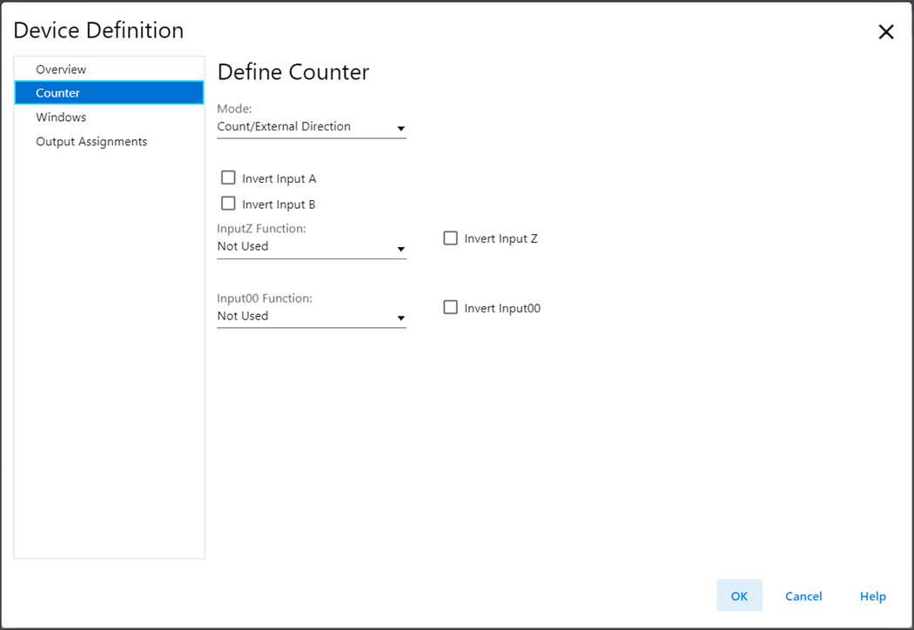Image resolution: width=914 pixels, height=630 pixels.
Task: Toggle the Invert Input B checkbox
Action: pos(229,204)
